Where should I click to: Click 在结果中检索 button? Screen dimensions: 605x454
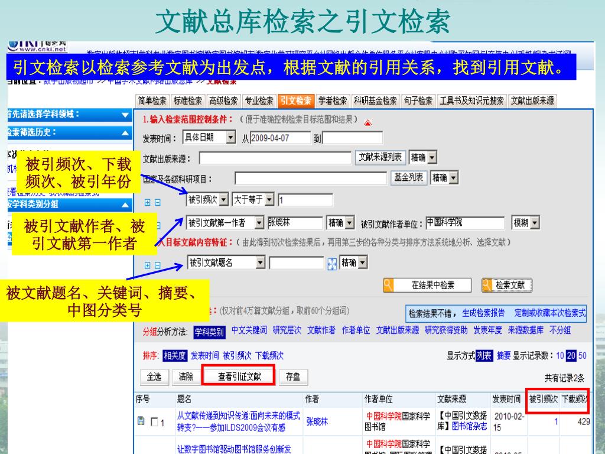pyautogui.click(x=427, y=286)
